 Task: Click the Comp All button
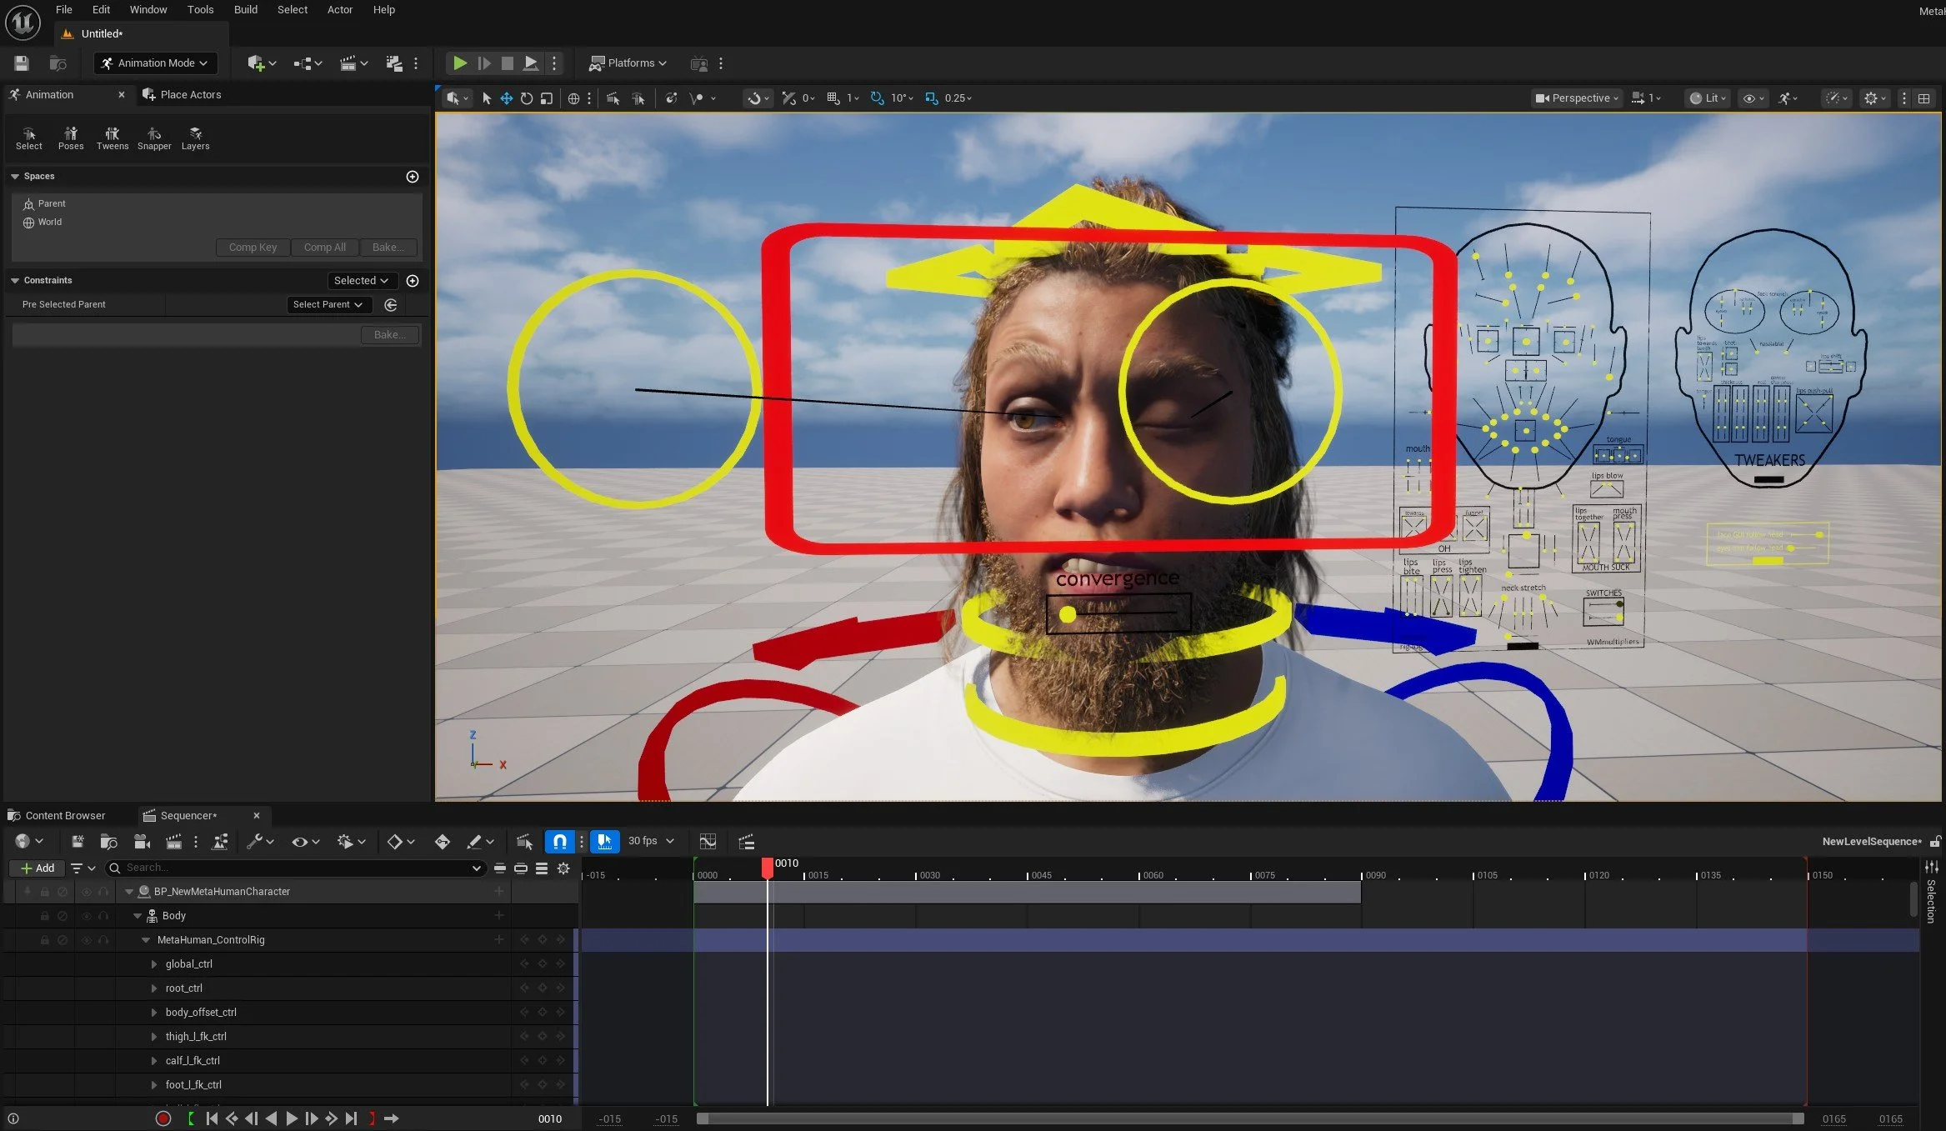click(x=324, y=248)
